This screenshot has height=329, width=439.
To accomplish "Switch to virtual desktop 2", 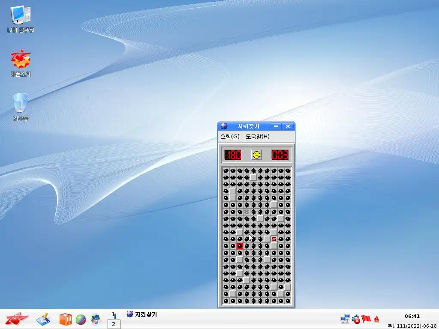I will (x=114, y=324).
